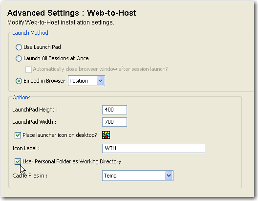Expand the Position dropdown arrow
This screenshot has width=258, height=201.
pos(100,81)
